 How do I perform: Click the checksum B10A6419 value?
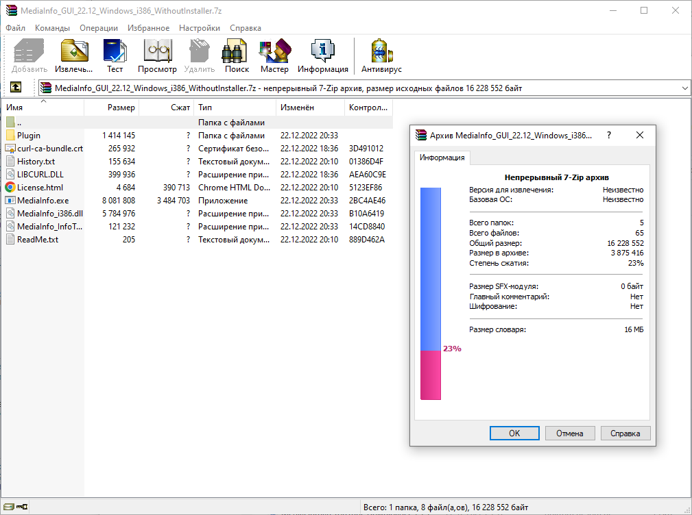tap(367, 213)
